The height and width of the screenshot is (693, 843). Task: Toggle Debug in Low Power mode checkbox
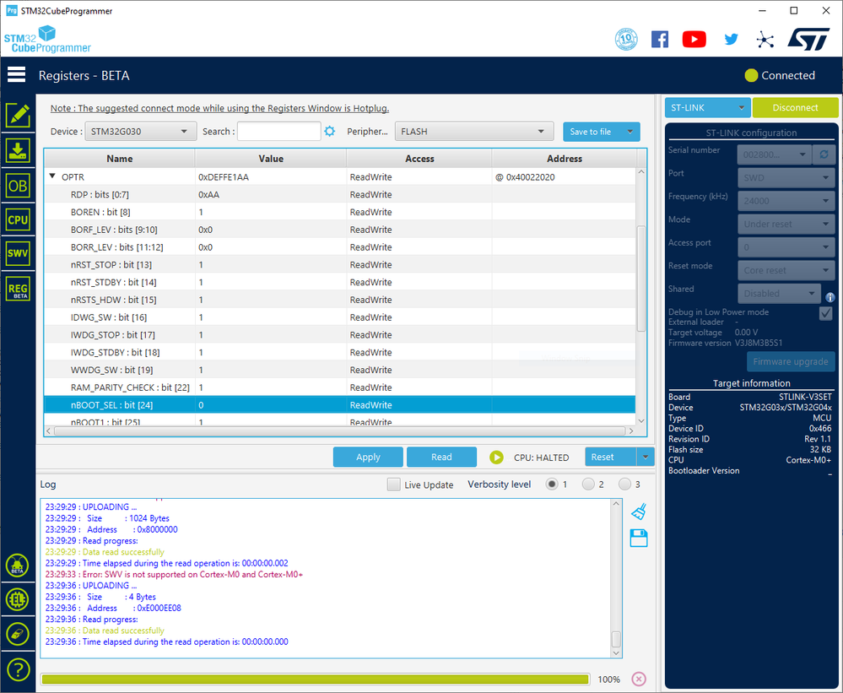point(826,313)
